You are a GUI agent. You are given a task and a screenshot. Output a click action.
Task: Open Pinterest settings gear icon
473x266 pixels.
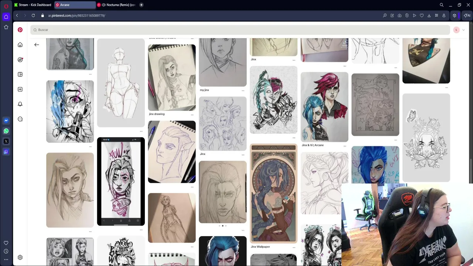[x=20, y=258]
